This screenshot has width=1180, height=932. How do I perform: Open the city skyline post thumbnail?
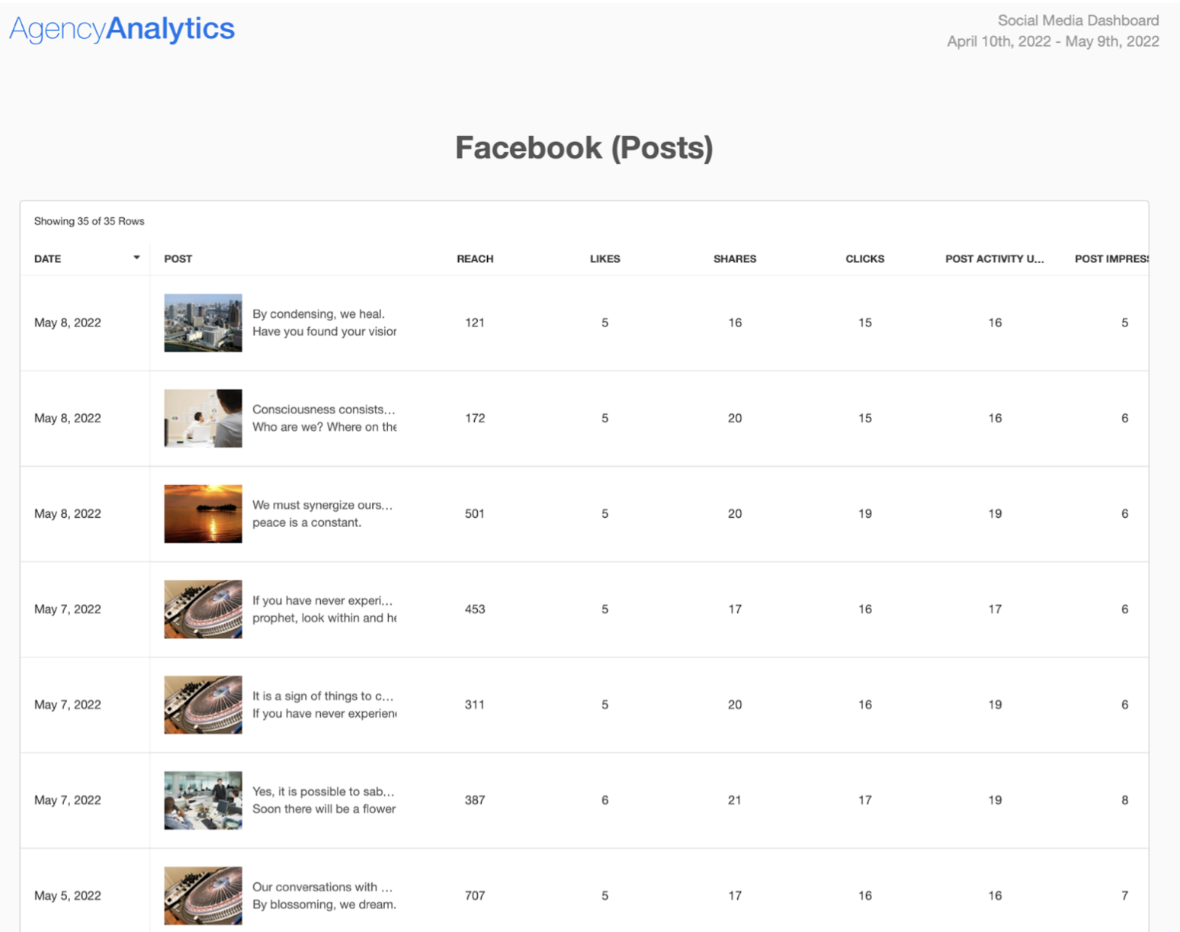tap(202, 323)
